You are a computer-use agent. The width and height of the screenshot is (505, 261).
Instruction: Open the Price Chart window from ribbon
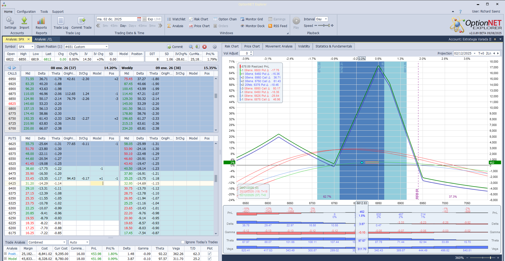coord(200,26)
